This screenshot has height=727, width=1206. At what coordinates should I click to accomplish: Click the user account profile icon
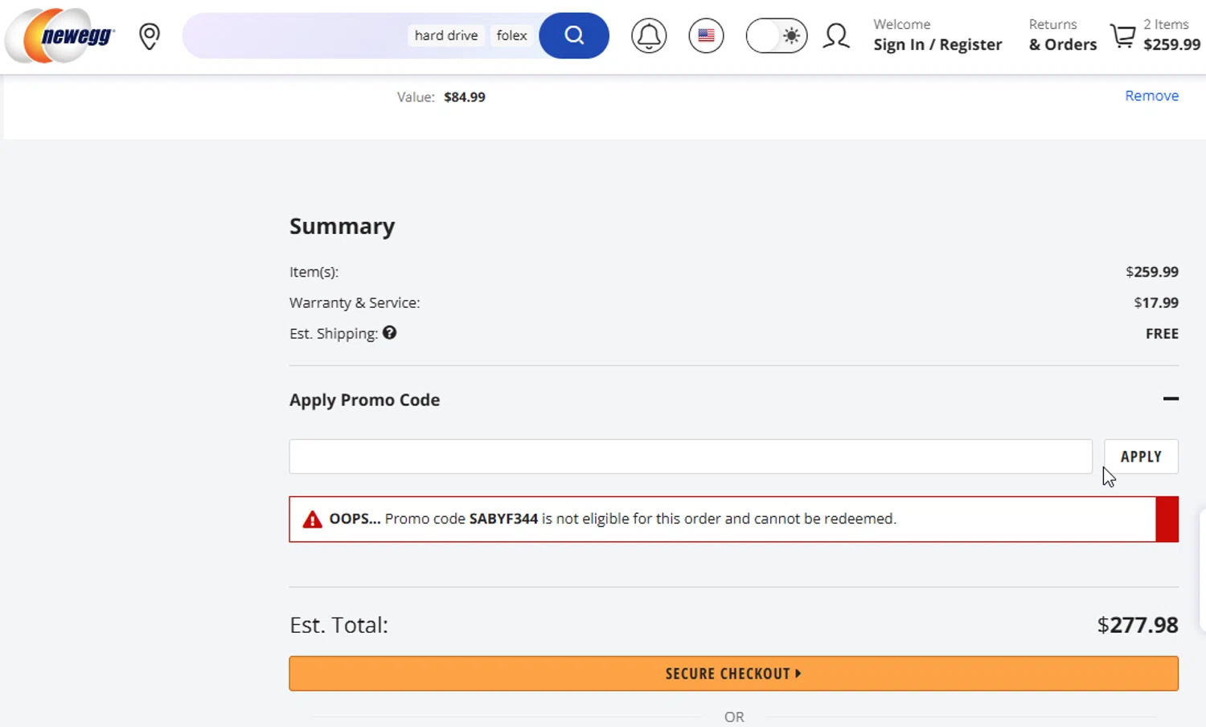coord(836,36)
